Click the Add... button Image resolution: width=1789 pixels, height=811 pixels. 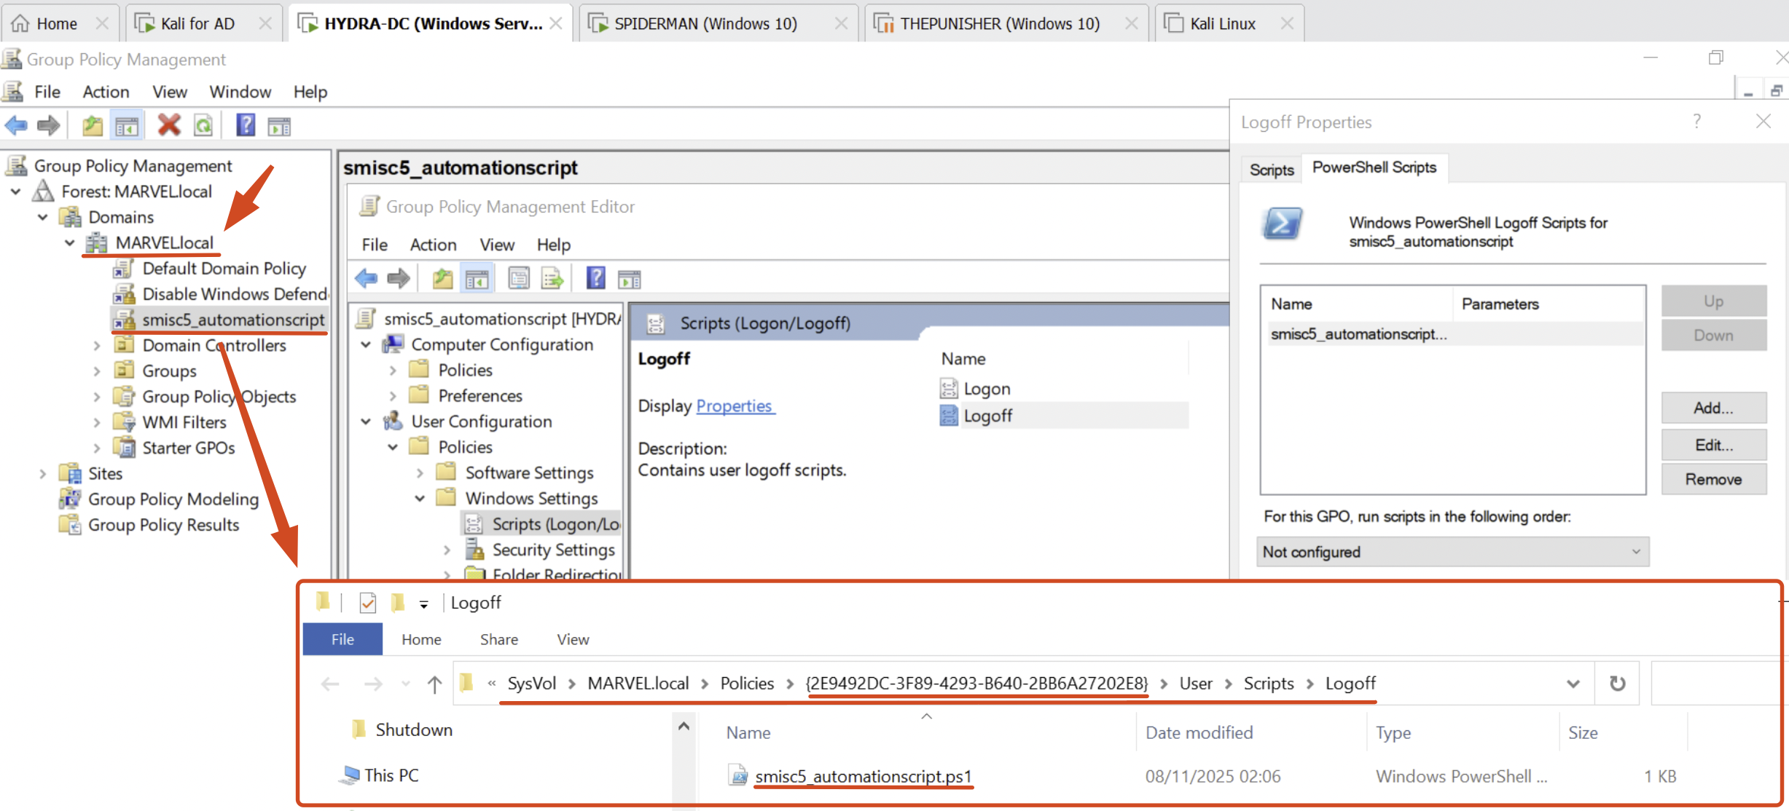[x=1713, y=408]
